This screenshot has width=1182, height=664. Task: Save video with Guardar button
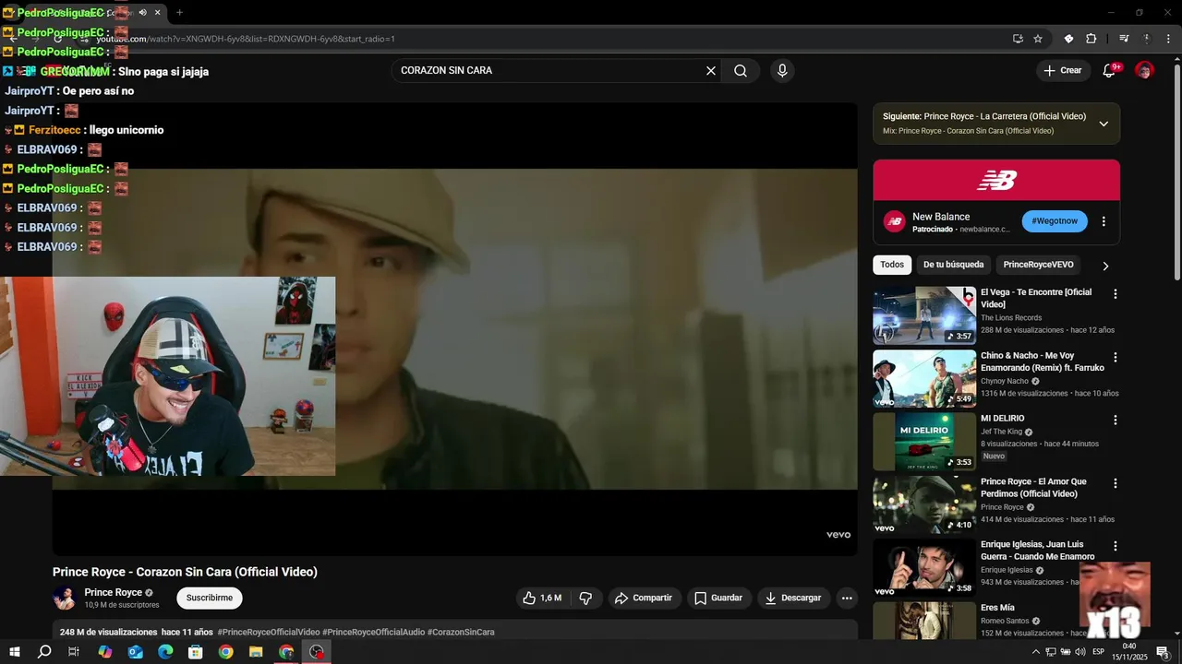coord(718,598)
